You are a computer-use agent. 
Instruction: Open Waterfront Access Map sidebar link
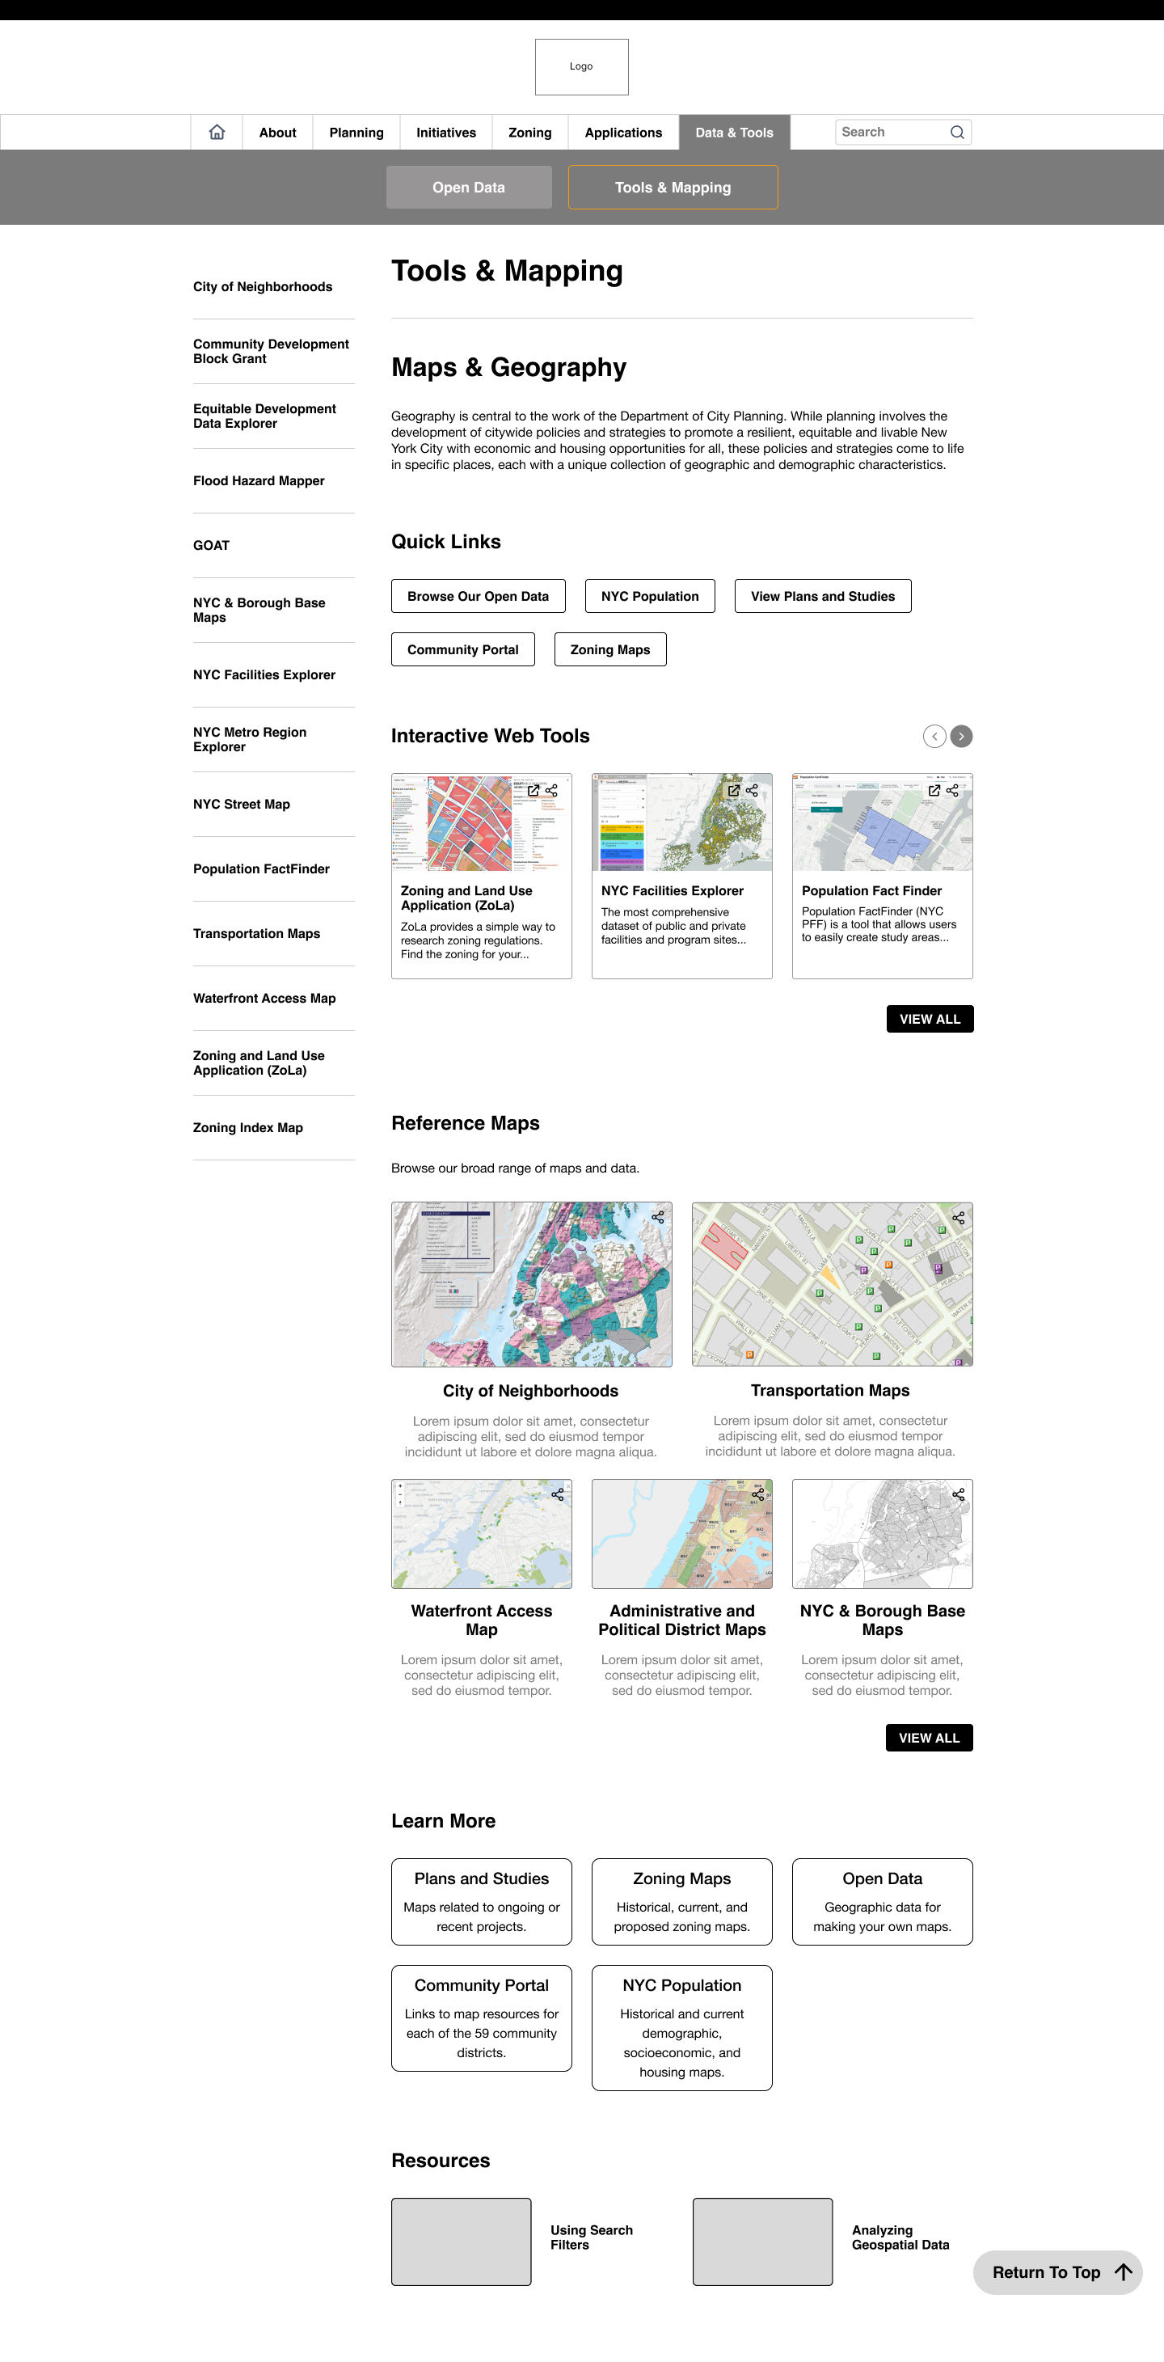264,998
